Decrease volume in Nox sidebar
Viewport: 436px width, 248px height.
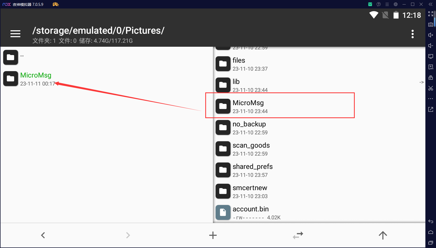pos(431,46)
